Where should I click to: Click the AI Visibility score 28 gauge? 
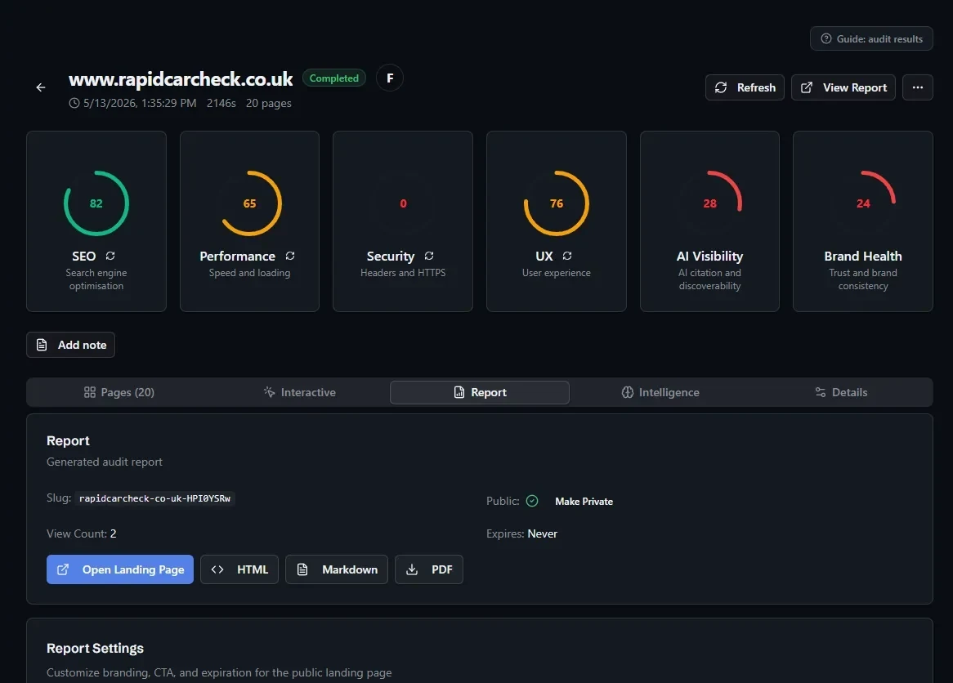[x=709, y=203]
